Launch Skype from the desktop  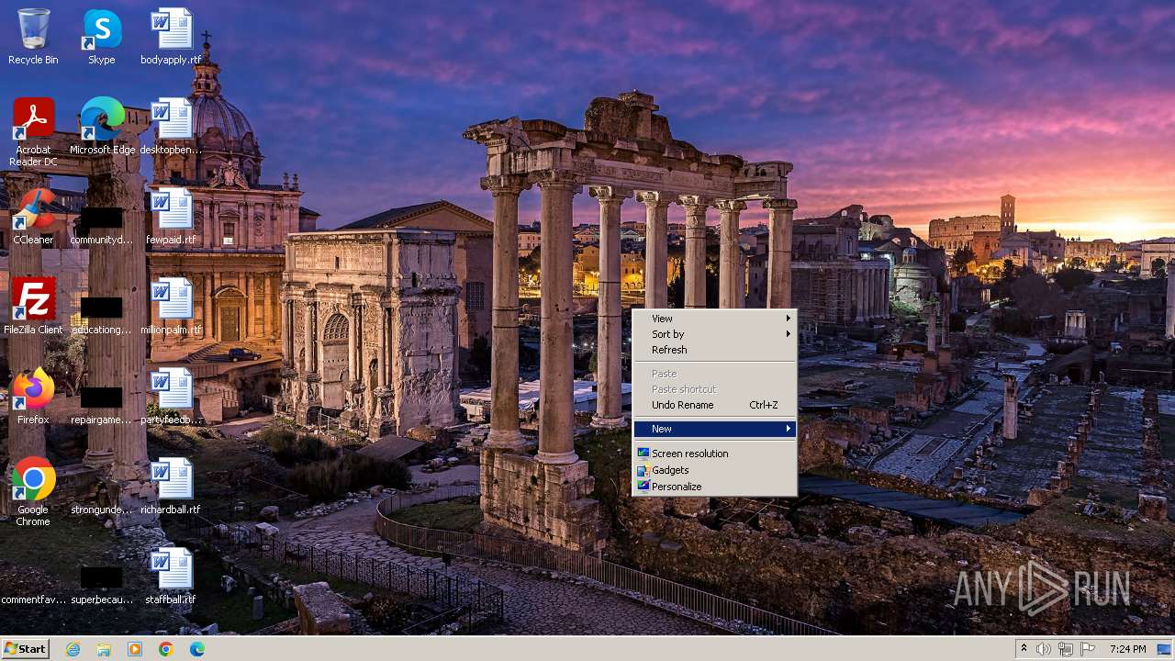(101, 38)
